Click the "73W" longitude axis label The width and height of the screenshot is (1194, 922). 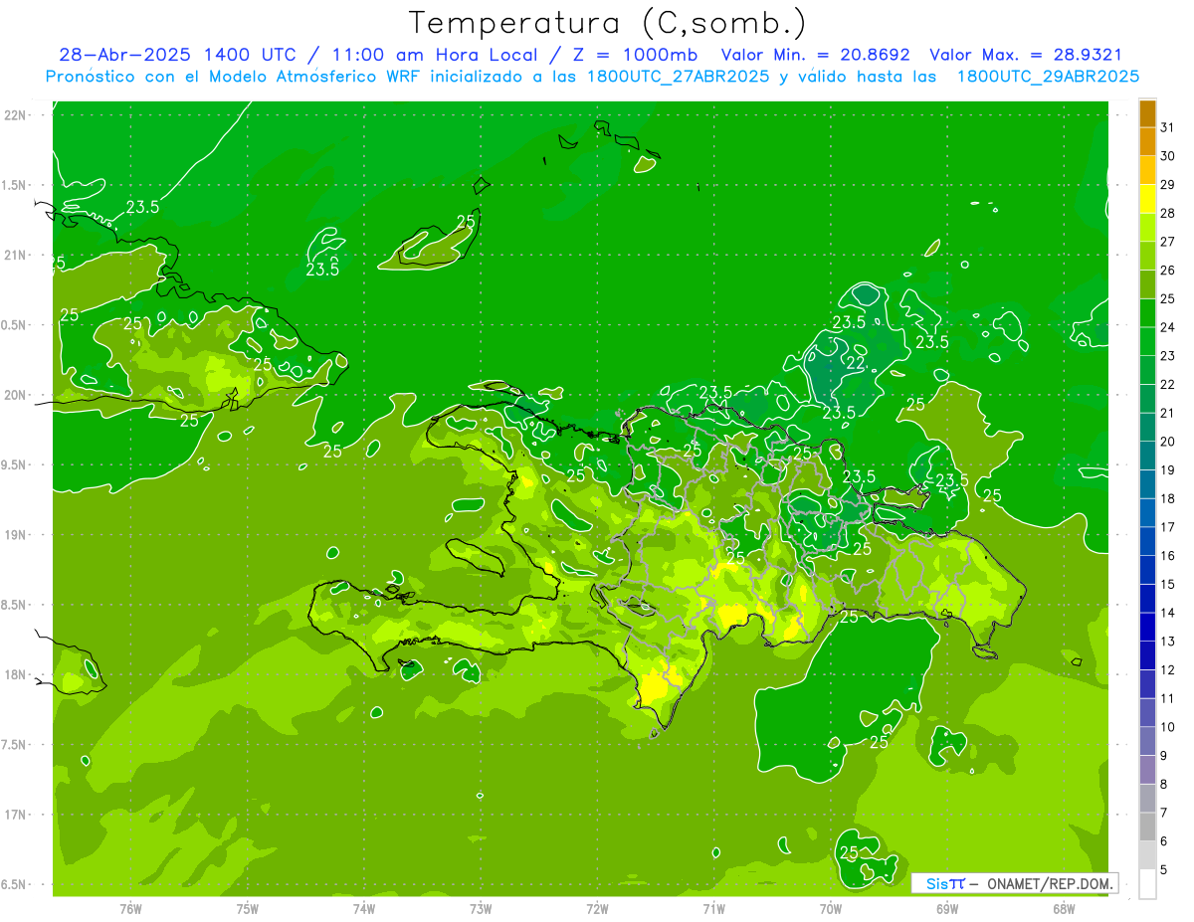[481, 909]
